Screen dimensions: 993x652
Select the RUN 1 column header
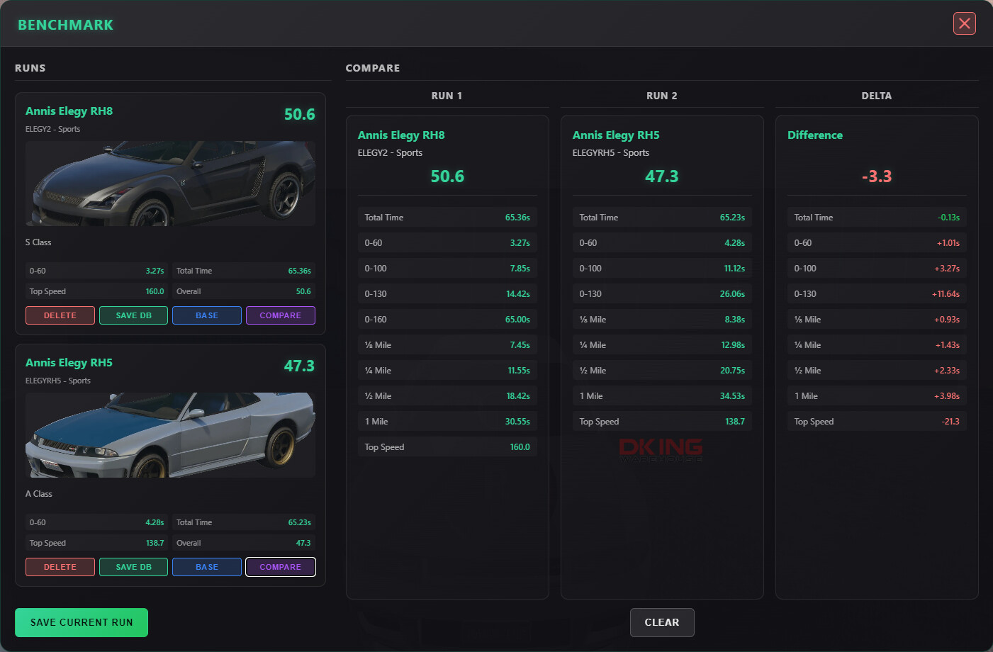point(447,96)
